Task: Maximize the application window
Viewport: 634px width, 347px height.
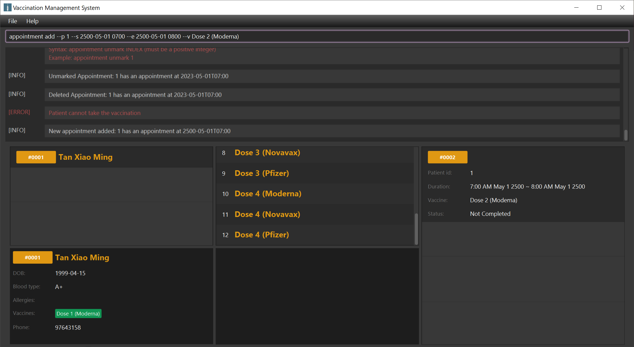Action: click(599, 8)
